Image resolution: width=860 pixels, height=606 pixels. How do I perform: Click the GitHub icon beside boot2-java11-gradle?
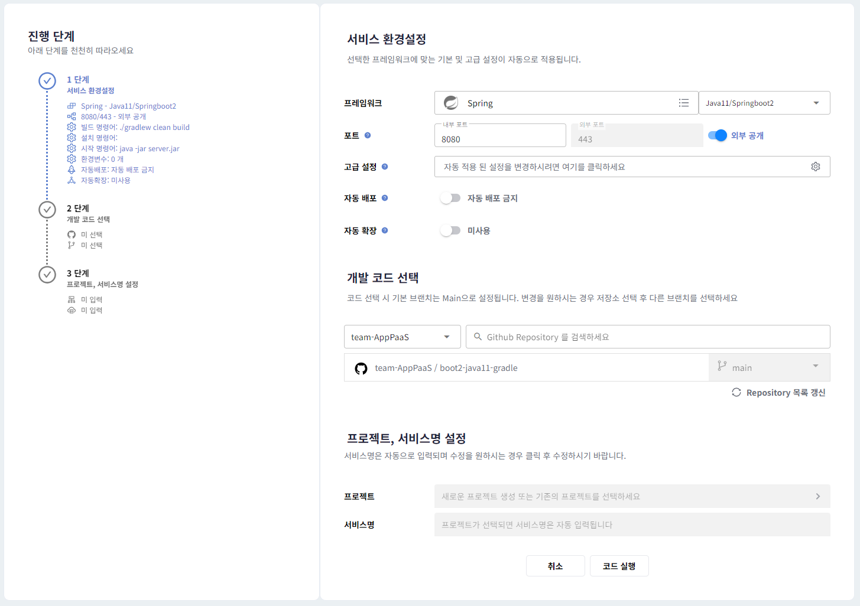tap(361, 368)
